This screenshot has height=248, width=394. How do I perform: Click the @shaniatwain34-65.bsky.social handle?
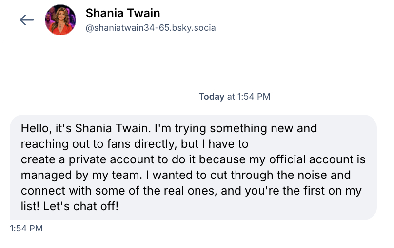(x=152, y=28)
